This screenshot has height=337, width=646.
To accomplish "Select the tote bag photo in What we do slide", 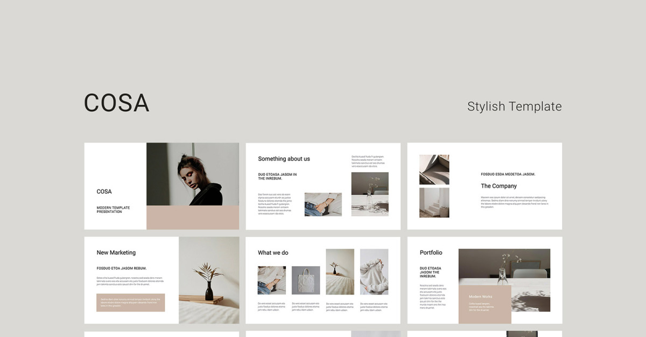I will pos(306,280).
